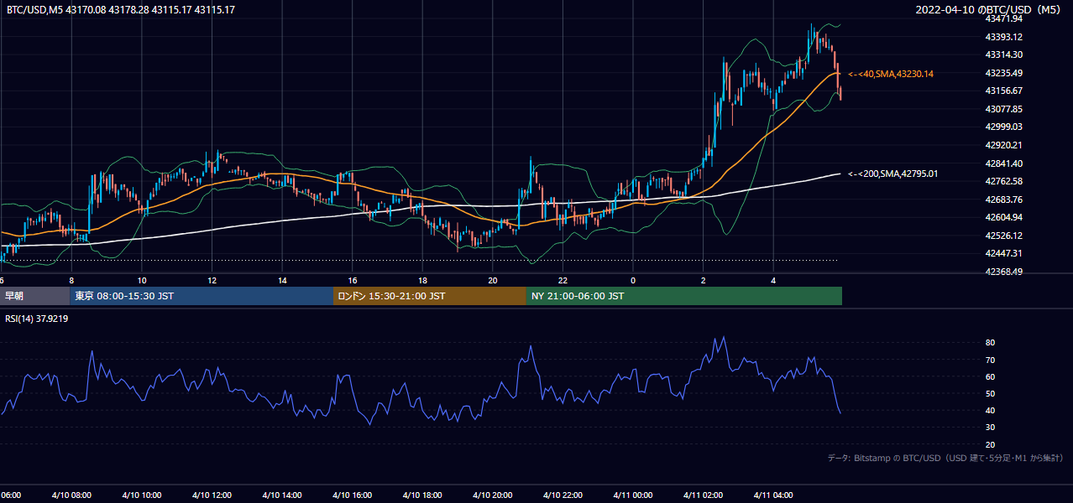The height and width of the screenshot is (503, 1073).
Task: Click the white 200 SMA label 42795.01
Action: tap(892, 174)
